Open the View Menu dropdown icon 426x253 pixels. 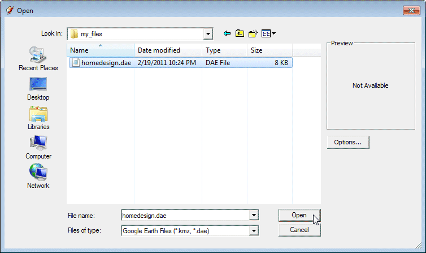point(268,33)
